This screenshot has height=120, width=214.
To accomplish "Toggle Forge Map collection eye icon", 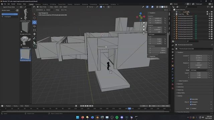I will 209,14.
